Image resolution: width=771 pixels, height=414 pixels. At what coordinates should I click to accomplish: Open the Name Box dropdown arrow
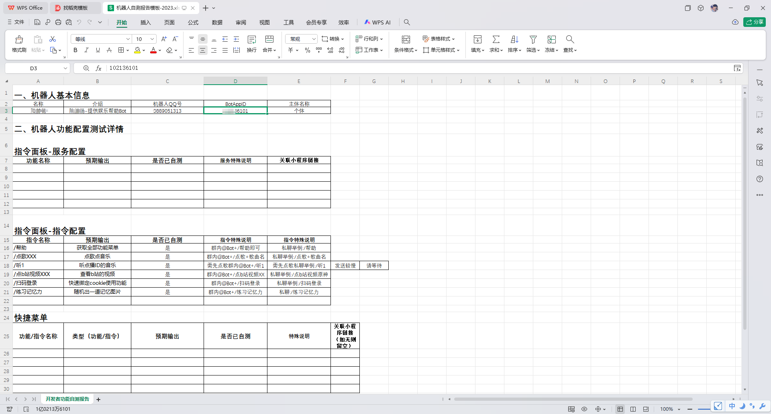coord(65,68)
